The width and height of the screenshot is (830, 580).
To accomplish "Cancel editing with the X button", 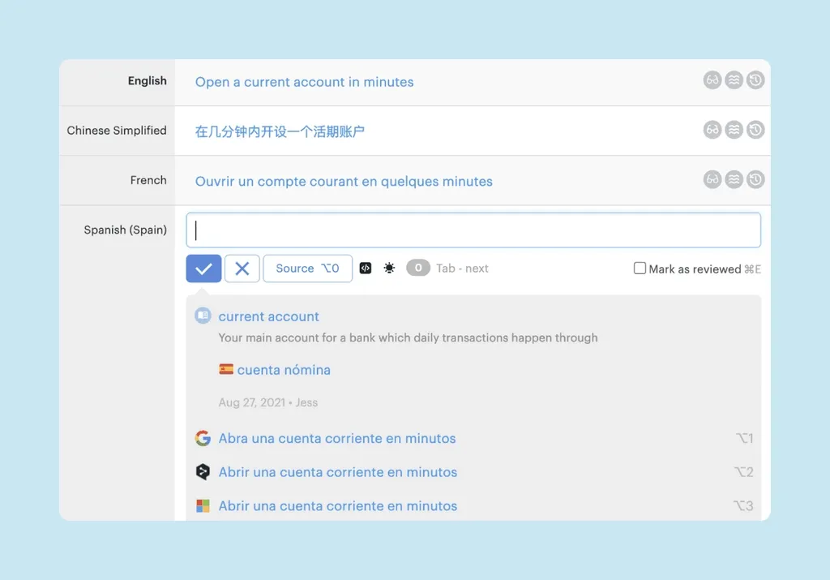I will [242, 269].
